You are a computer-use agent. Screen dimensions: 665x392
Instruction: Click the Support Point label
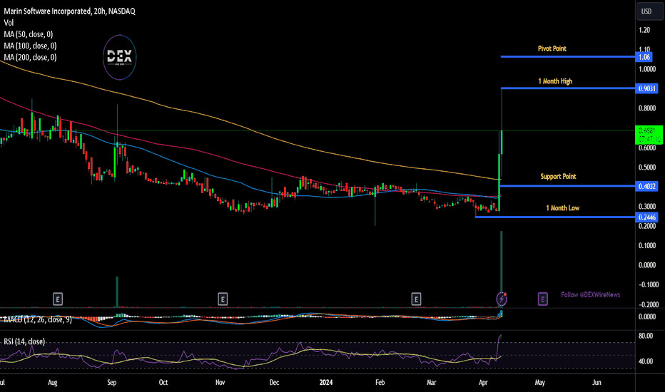click(x=558, y=176)
